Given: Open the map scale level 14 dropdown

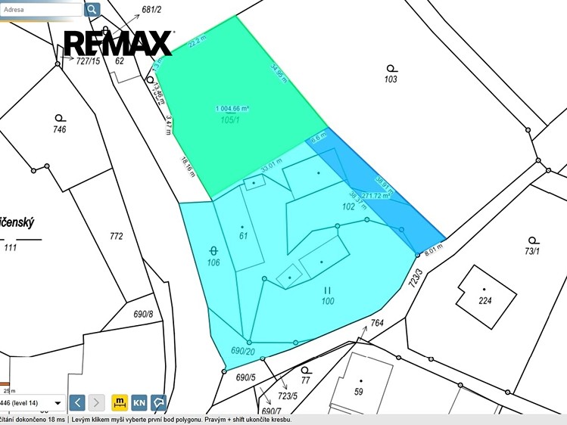Looking at the screenshot, I should 33,402.
